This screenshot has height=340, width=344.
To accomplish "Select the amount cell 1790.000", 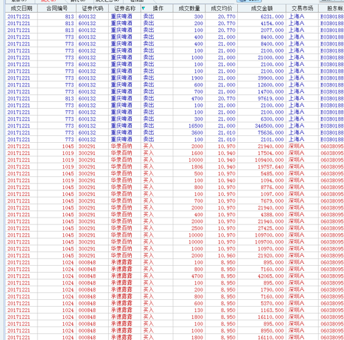I will 272,290.
